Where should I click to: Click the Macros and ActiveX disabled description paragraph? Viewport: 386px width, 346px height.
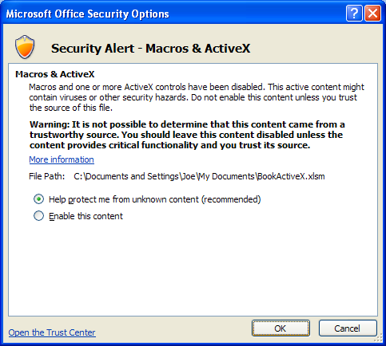pyautogui.click(x=197, y=97)
